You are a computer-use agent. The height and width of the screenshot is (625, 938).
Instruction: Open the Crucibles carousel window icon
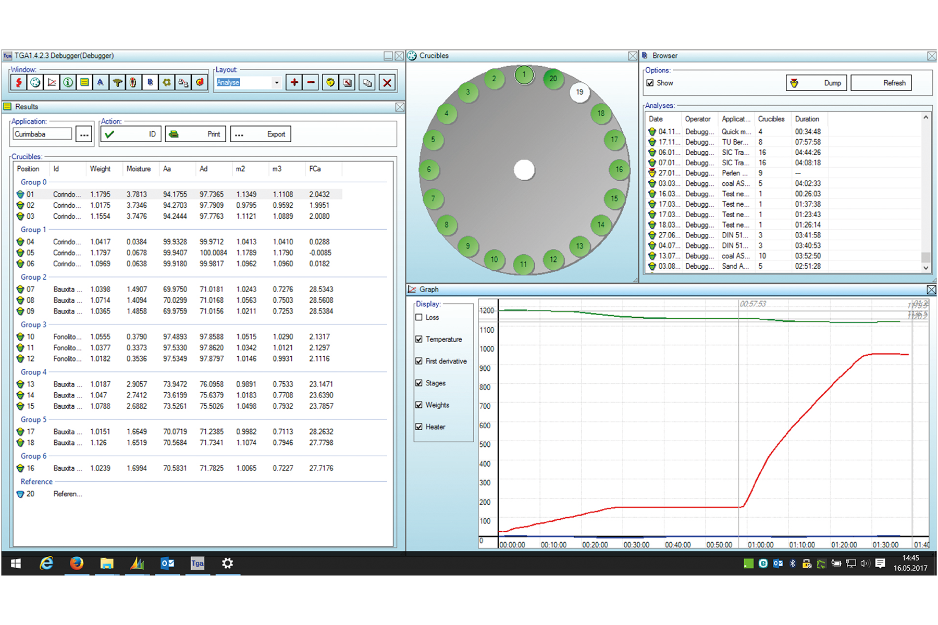point(35,82)
